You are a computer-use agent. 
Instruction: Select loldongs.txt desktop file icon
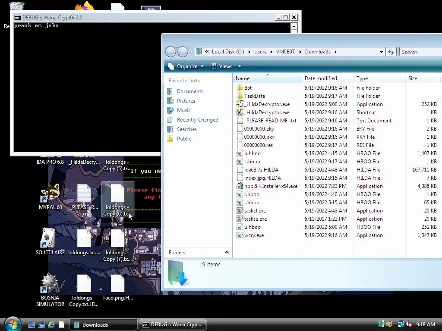tap(84, 241)
